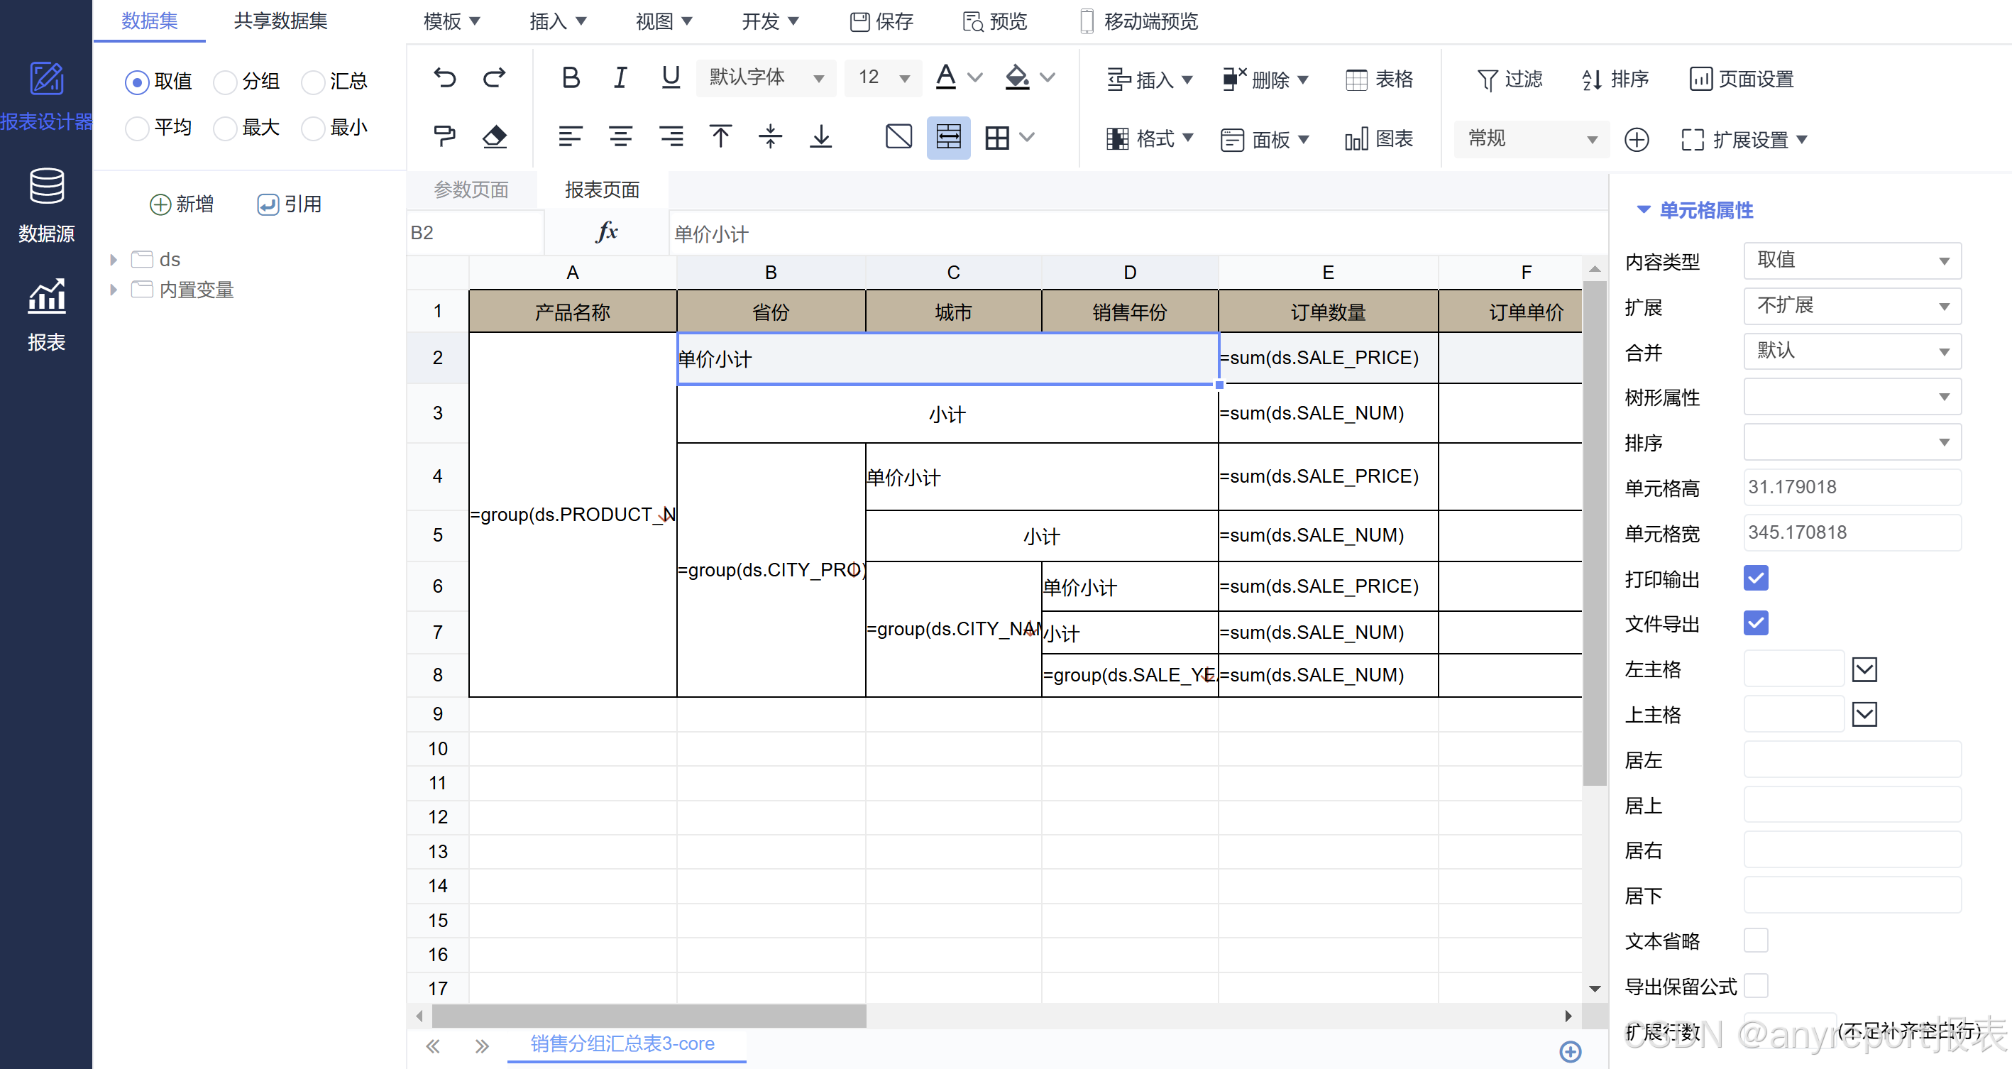Click the merge cells icon
This screenshot has width=2012, height=1069.
click(947, 137)
